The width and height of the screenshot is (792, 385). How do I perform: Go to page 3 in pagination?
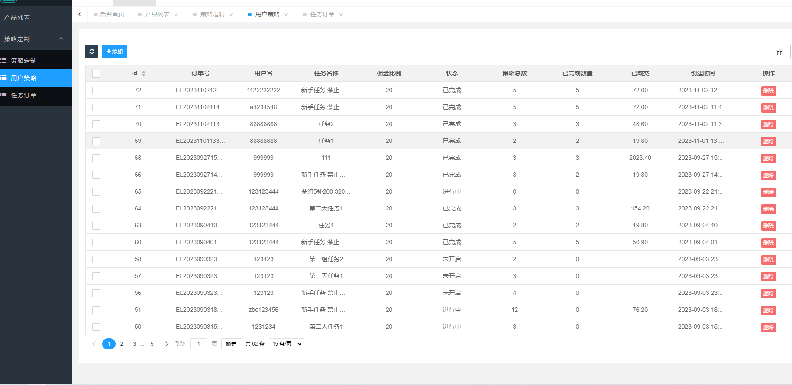coord(135,344)
